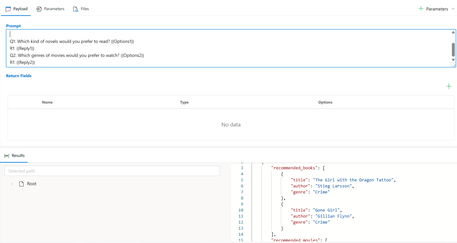
Task: Click the "Gillian Flynn" author value
Action: (333, 216)
